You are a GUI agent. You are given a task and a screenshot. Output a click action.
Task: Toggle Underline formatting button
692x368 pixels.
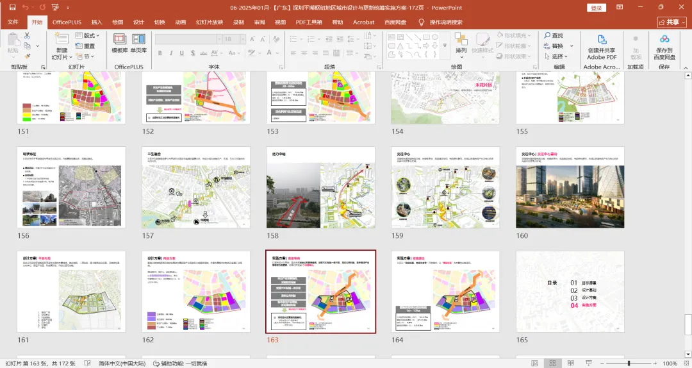click(182, 53)
